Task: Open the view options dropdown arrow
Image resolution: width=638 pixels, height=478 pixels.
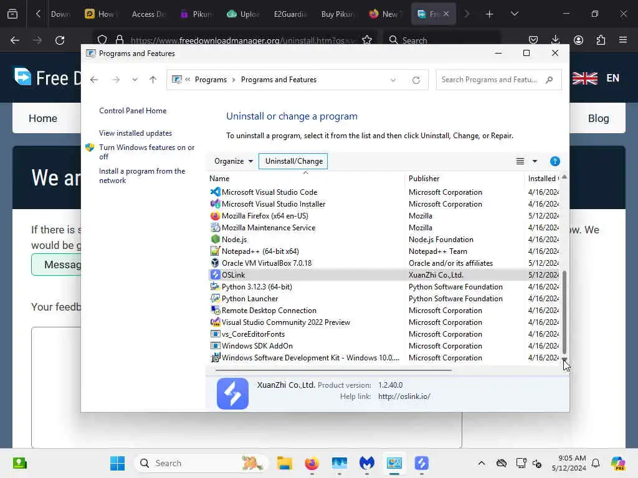Action: 535,161
